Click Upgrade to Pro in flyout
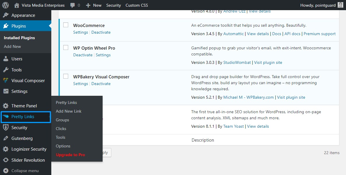This screenshot has width=346, height=175. 70,155
